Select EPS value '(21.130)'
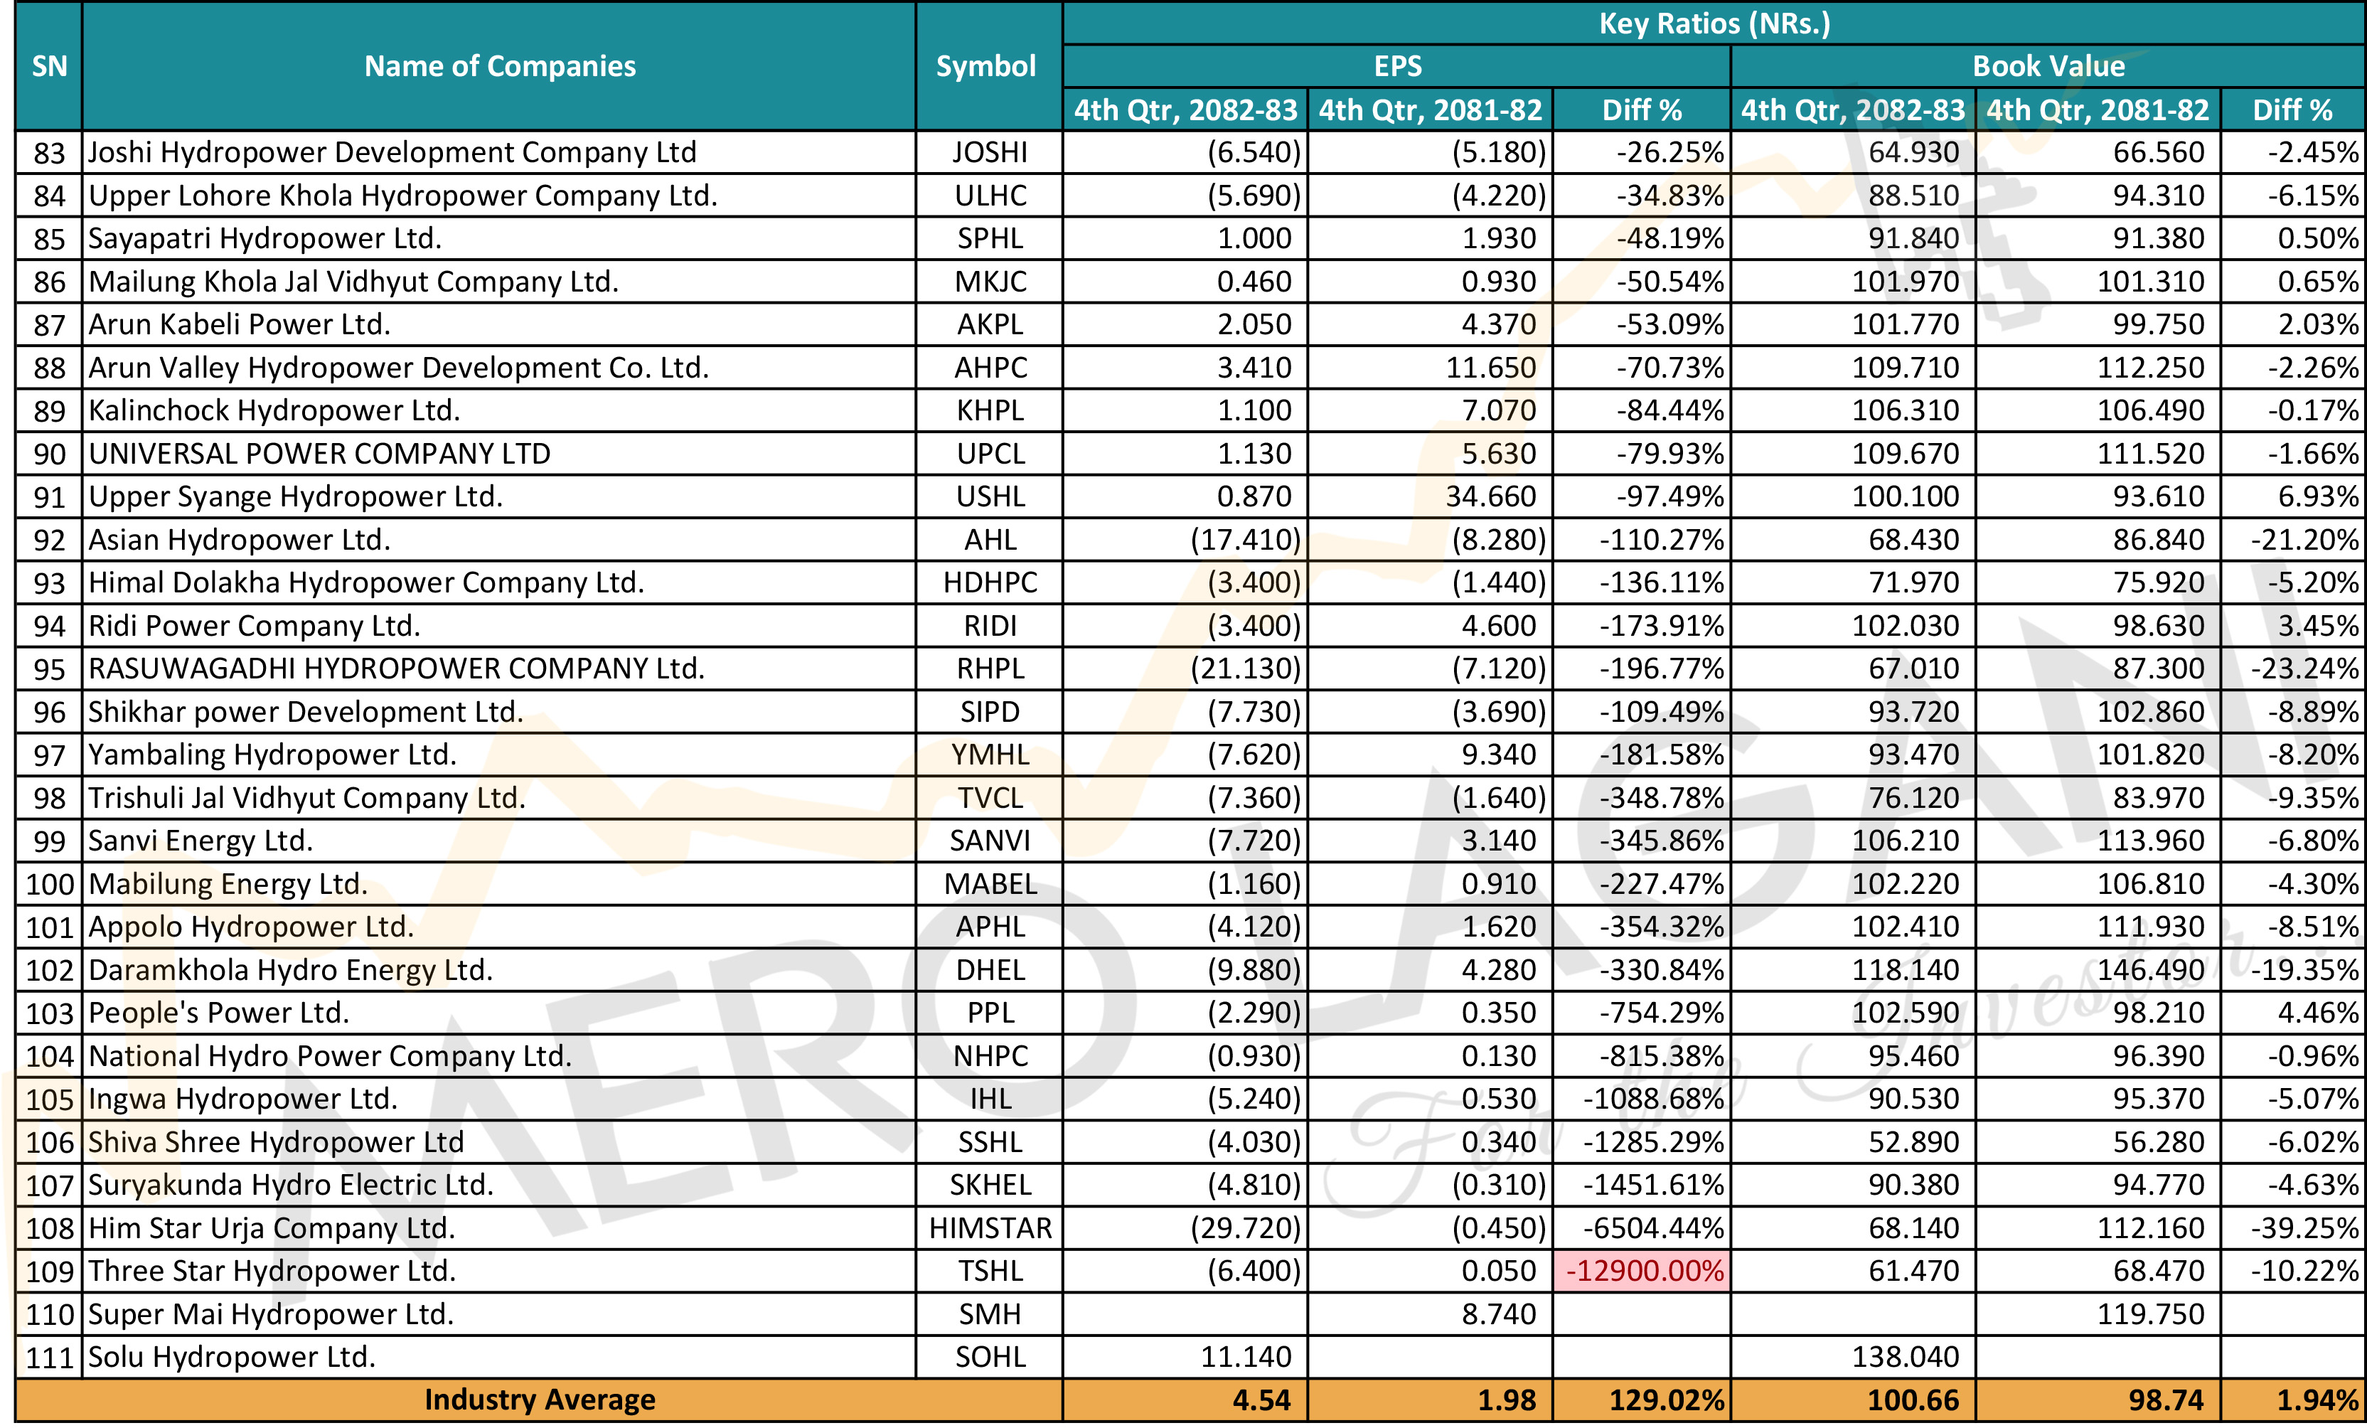This screenshot has width=2367, height=1428. click(x=1246, y=668)
